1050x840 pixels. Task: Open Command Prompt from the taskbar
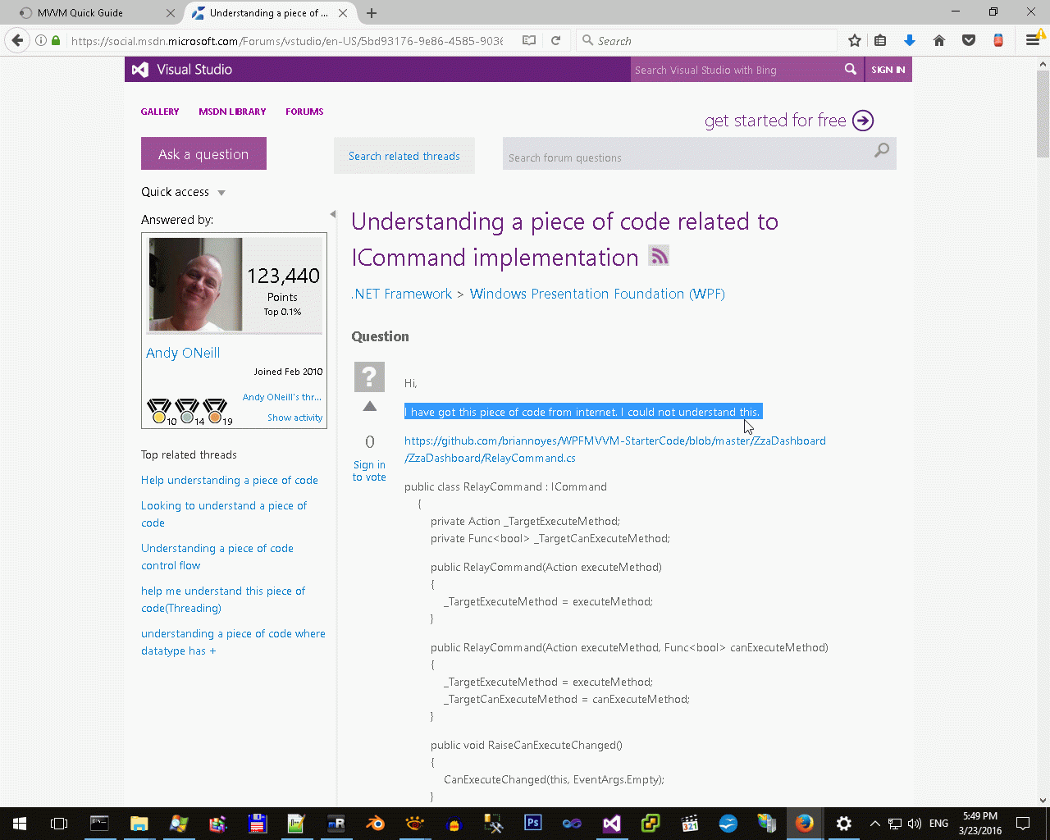(x=99, y=823)
